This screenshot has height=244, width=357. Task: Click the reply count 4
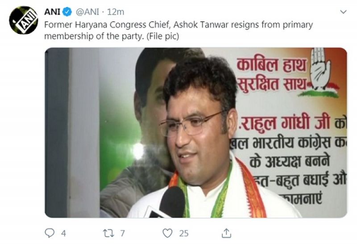pos(63,233)
